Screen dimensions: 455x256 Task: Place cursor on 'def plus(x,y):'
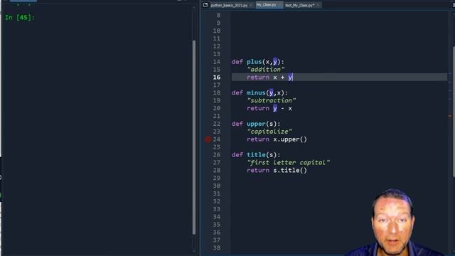click(x=257, y=62)
